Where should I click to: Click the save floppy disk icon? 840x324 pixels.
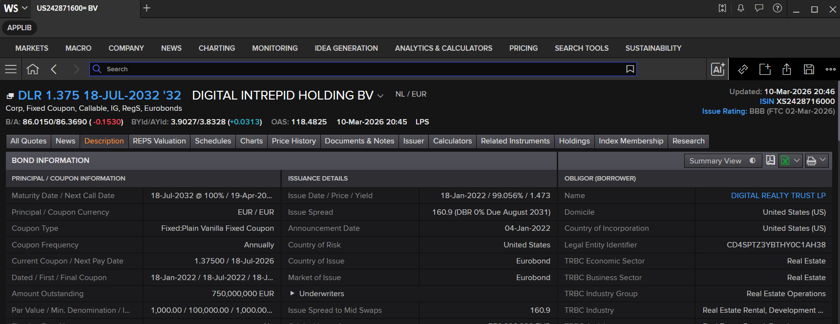tap(809, 69)
